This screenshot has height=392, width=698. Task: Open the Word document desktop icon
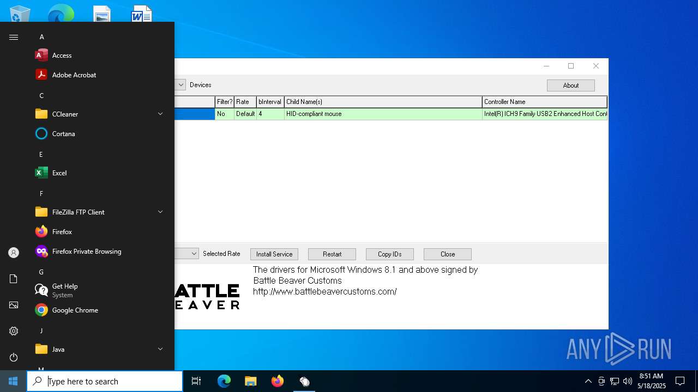(x=141, y=14)
